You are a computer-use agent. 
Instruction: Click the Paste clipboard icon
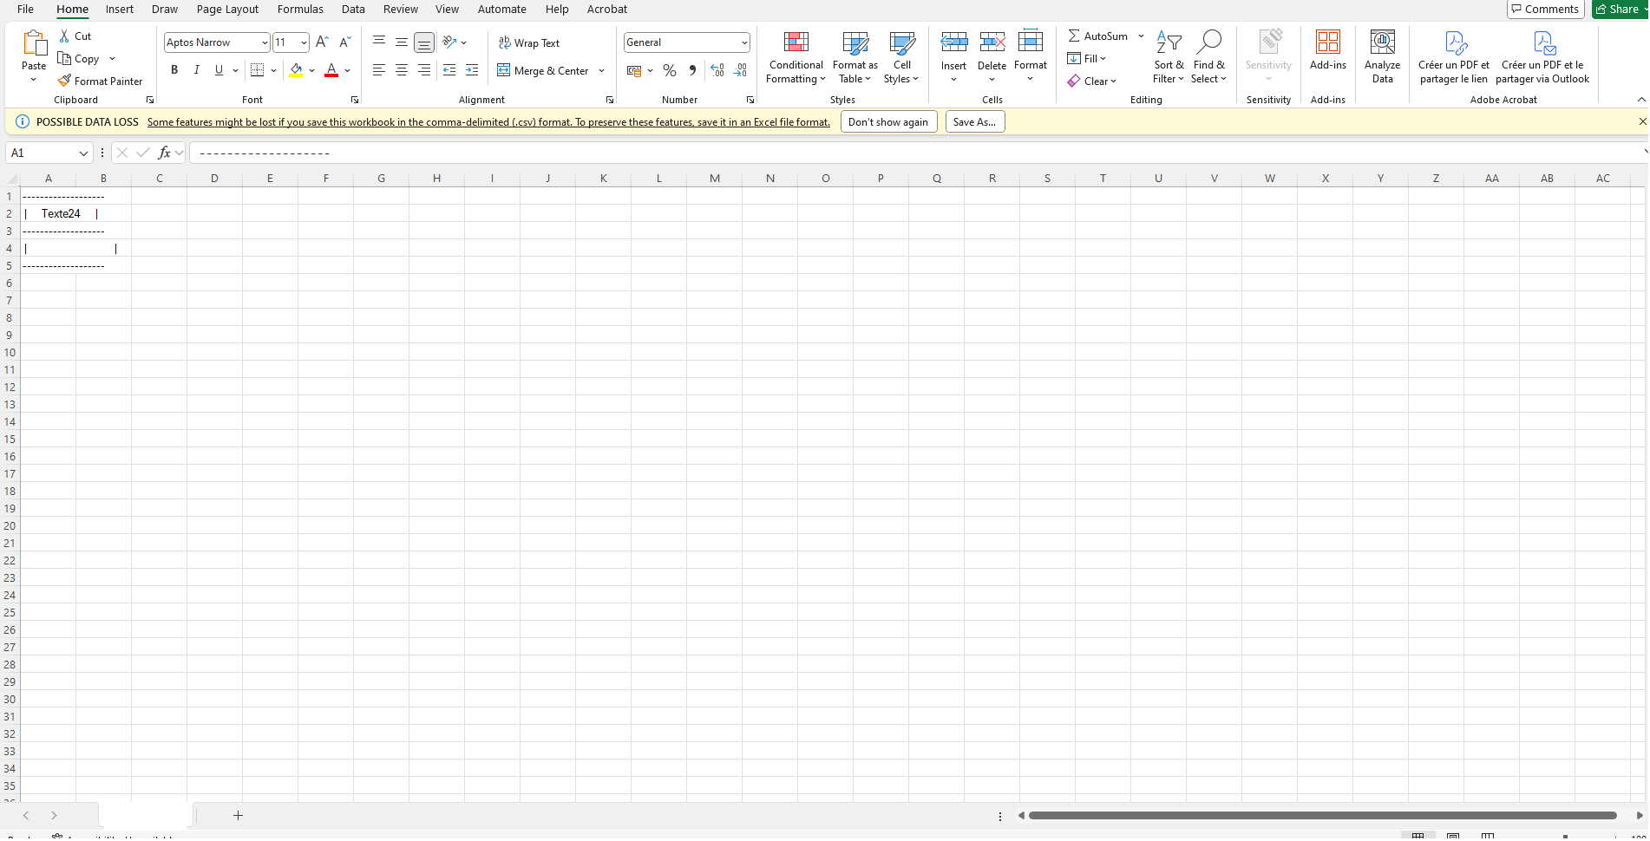[34, 43]
